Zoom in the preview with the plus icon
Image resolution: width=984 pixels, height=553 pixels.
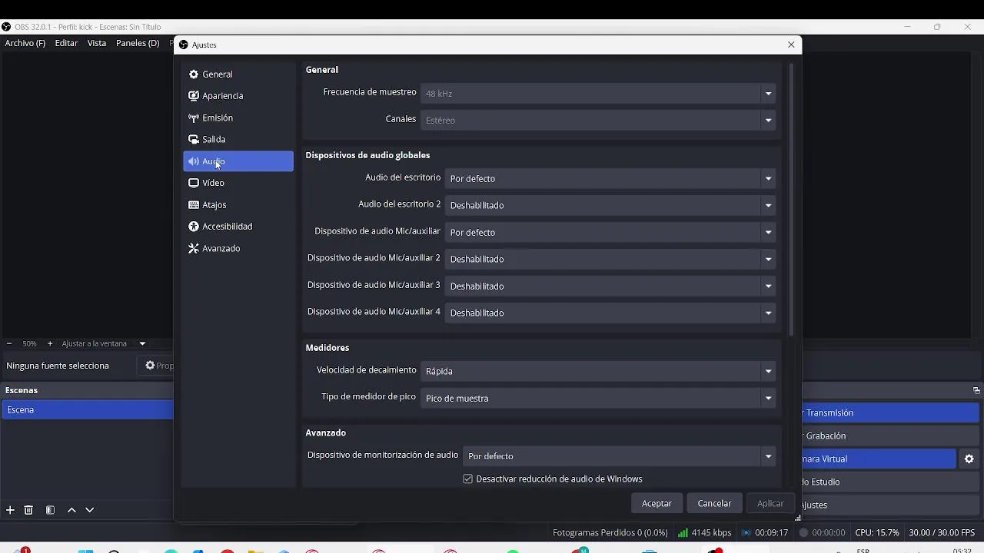tap(50, 344)
